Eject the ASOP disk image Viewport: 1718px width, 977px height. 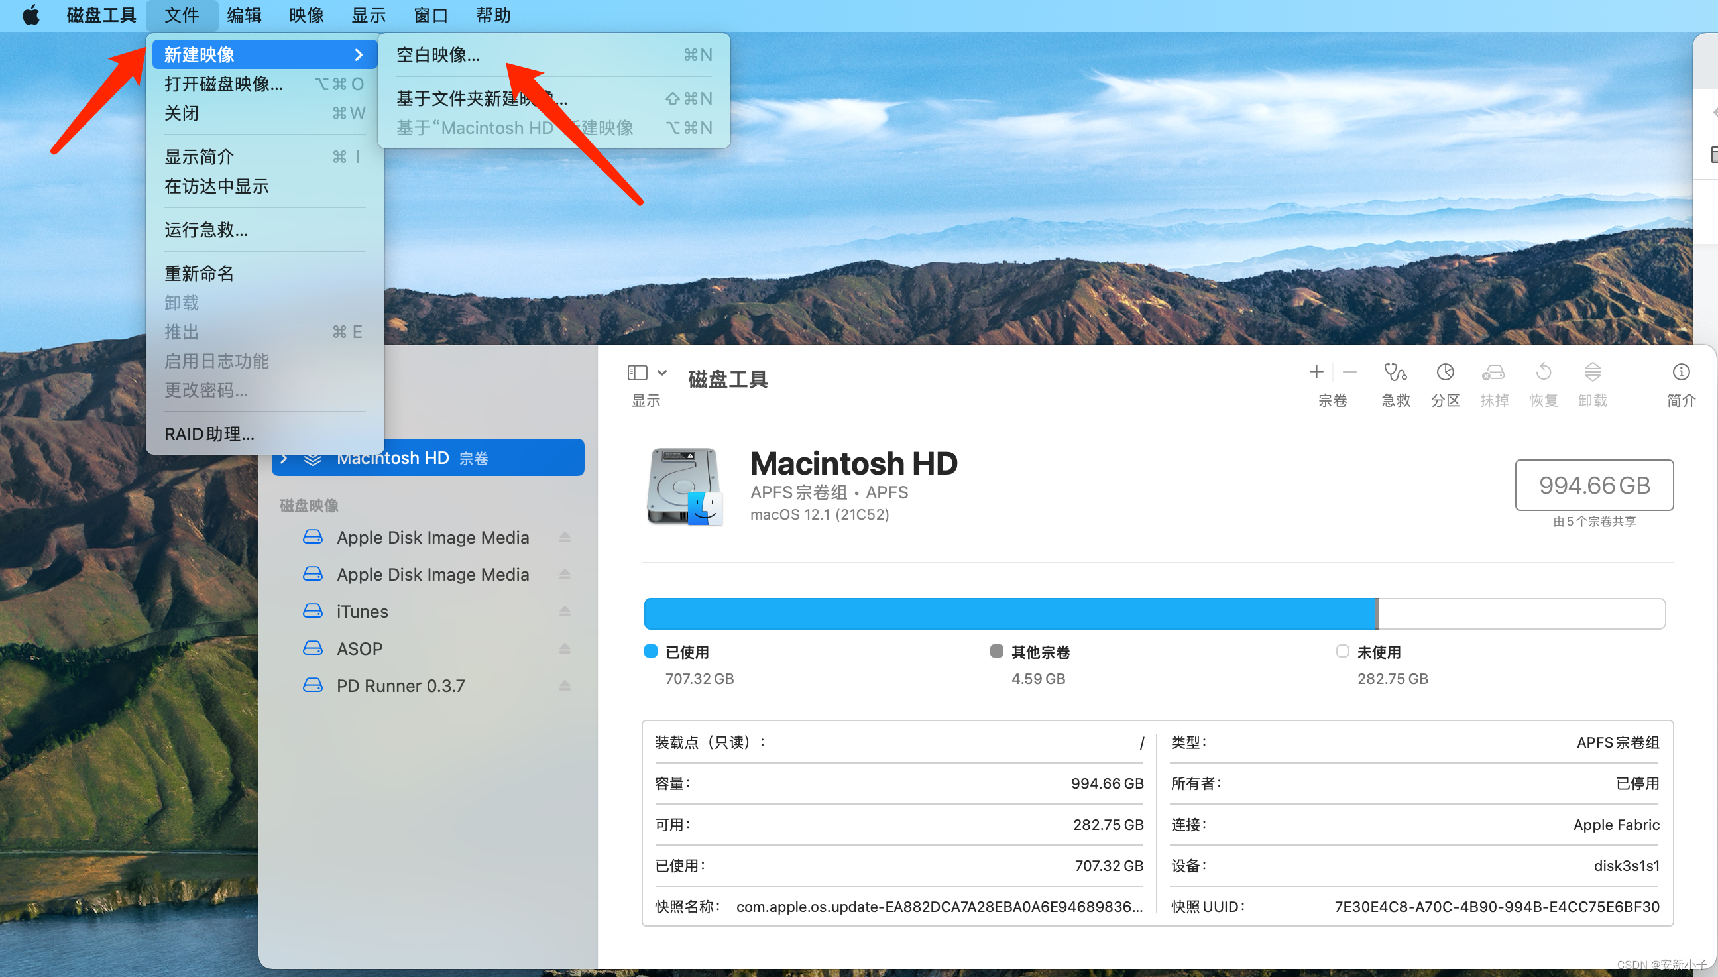(x=565, y=648)
